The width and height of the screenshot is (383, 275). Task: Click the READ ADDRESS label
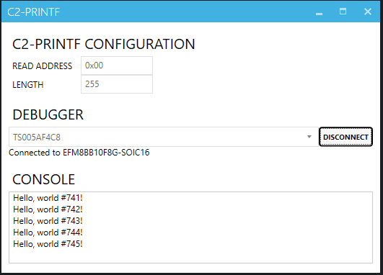coord(43,66)
